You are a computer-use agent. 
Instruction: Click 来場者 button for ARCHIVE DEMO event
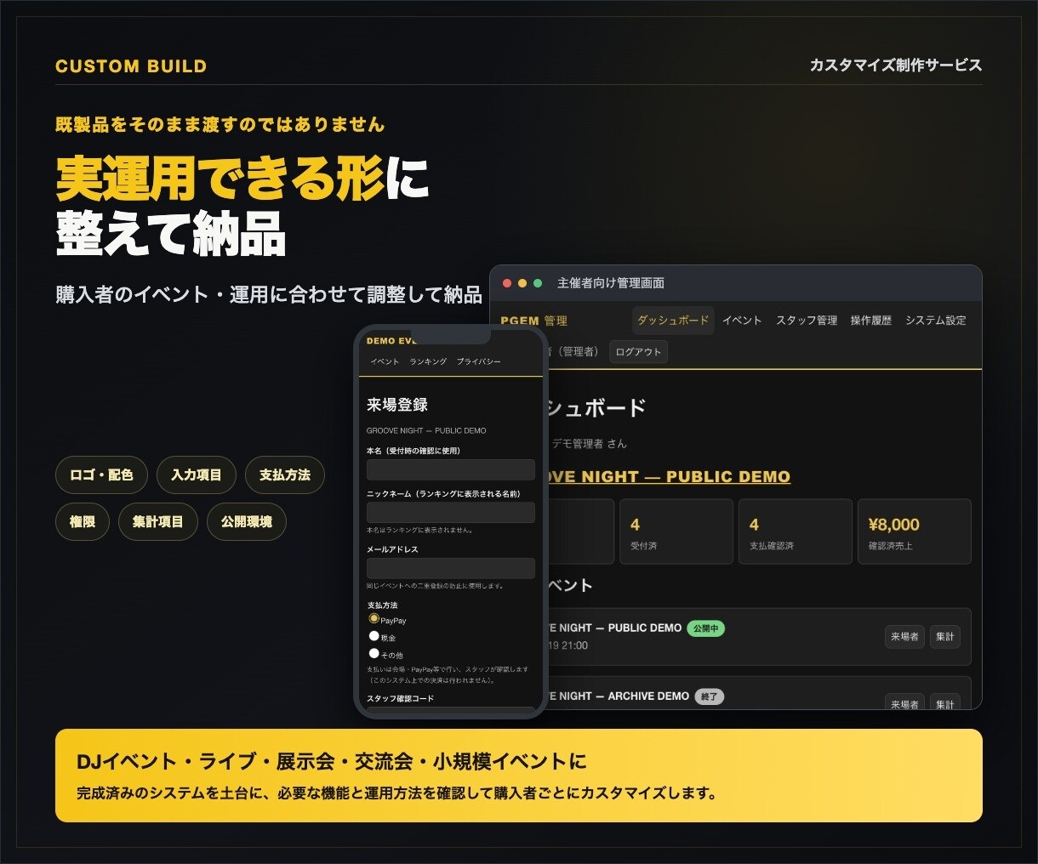point(904,702)
